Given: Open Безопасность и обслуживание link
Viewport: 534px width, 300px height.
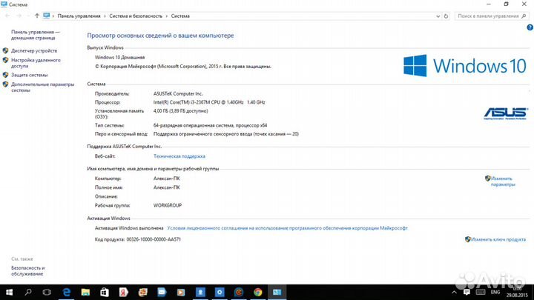Looking at the screenshot, I should click(x=28, y=271).
